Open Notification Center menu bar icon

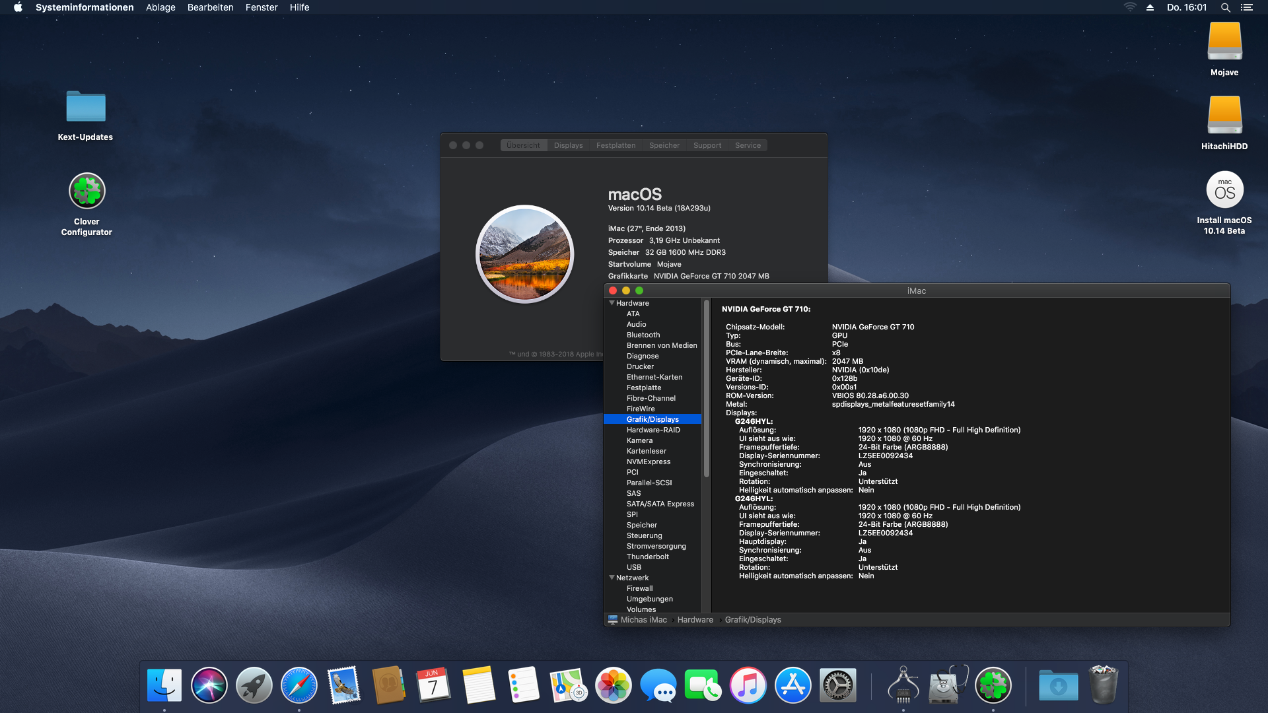[x=1246, y=7]
